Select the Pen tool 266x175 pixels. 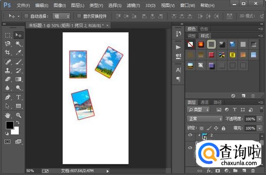tap(7, 97)
